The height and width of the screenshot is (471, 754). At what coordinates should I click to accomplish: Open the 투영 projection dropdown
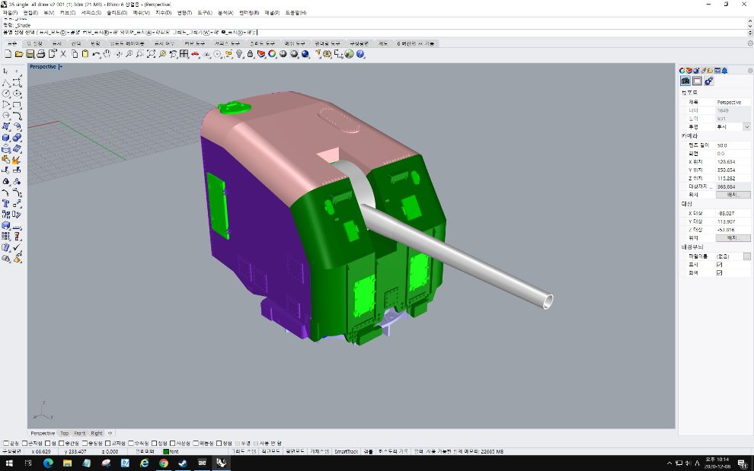tap(746, 127)
